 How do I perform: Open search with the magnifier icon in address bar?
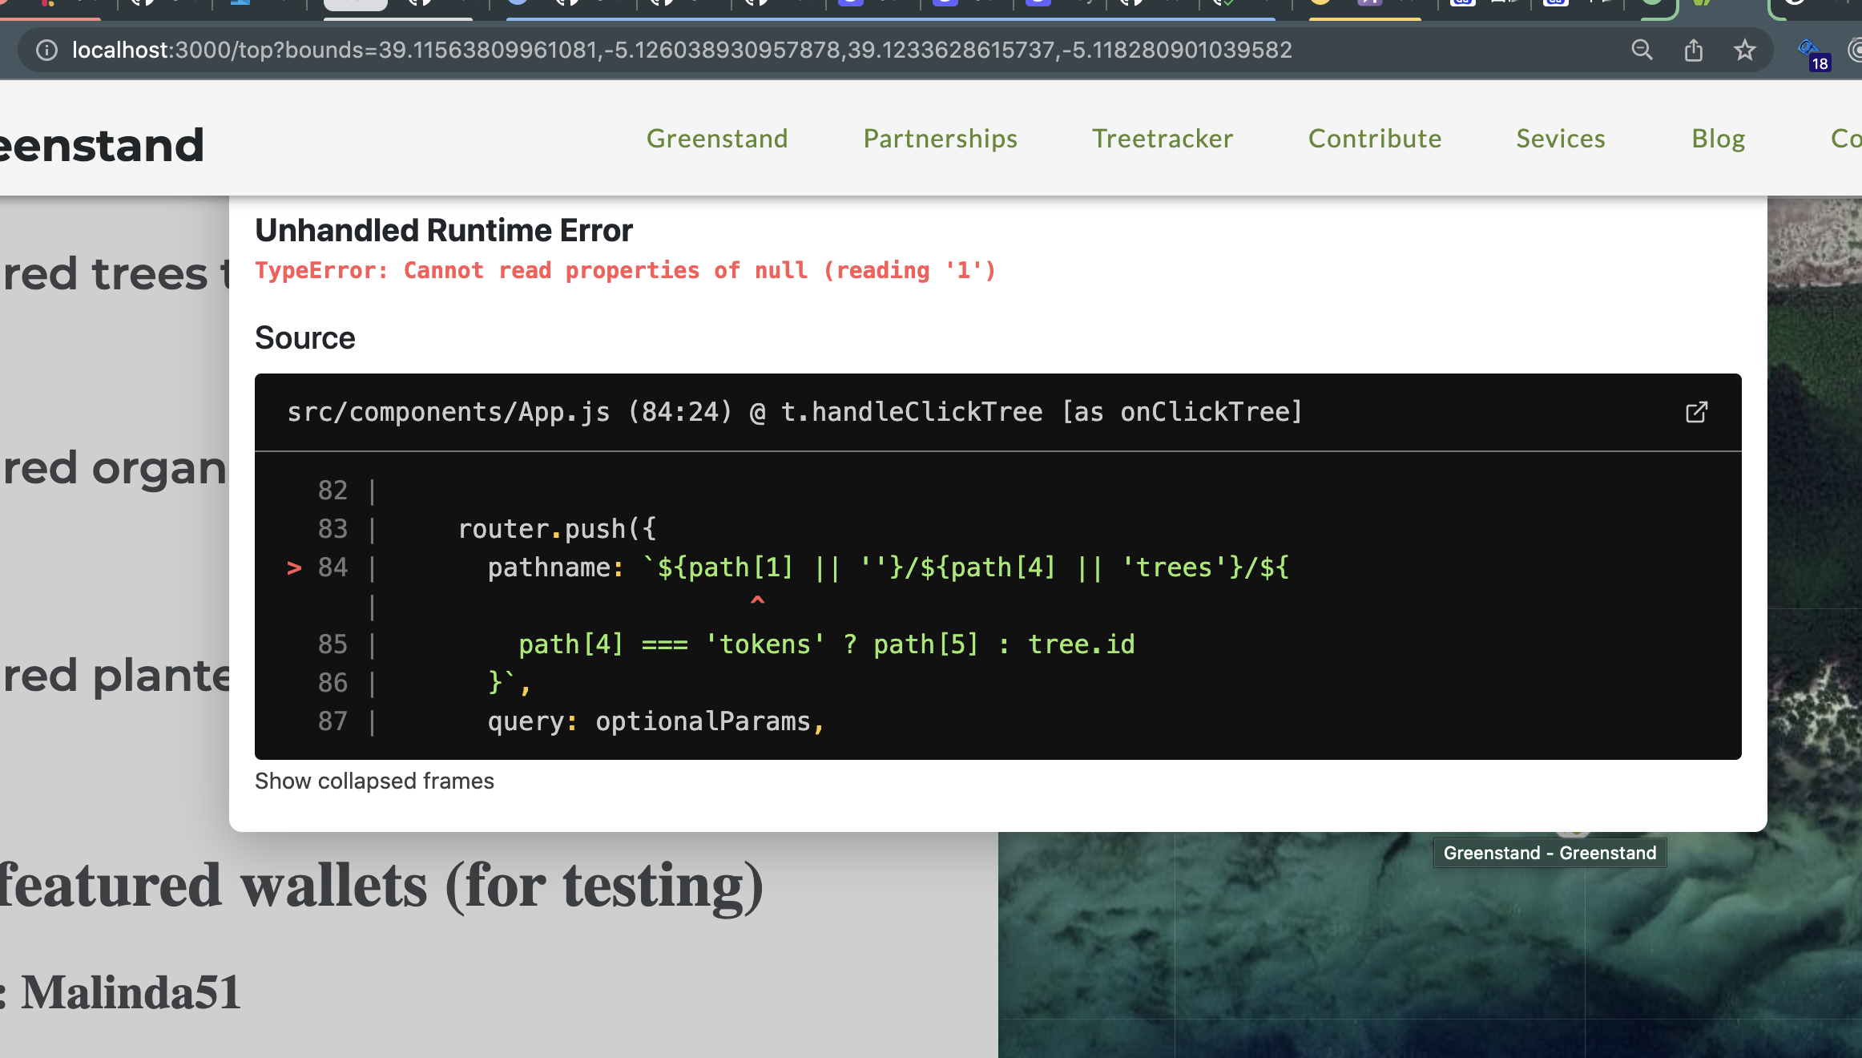coord(1642,50)
